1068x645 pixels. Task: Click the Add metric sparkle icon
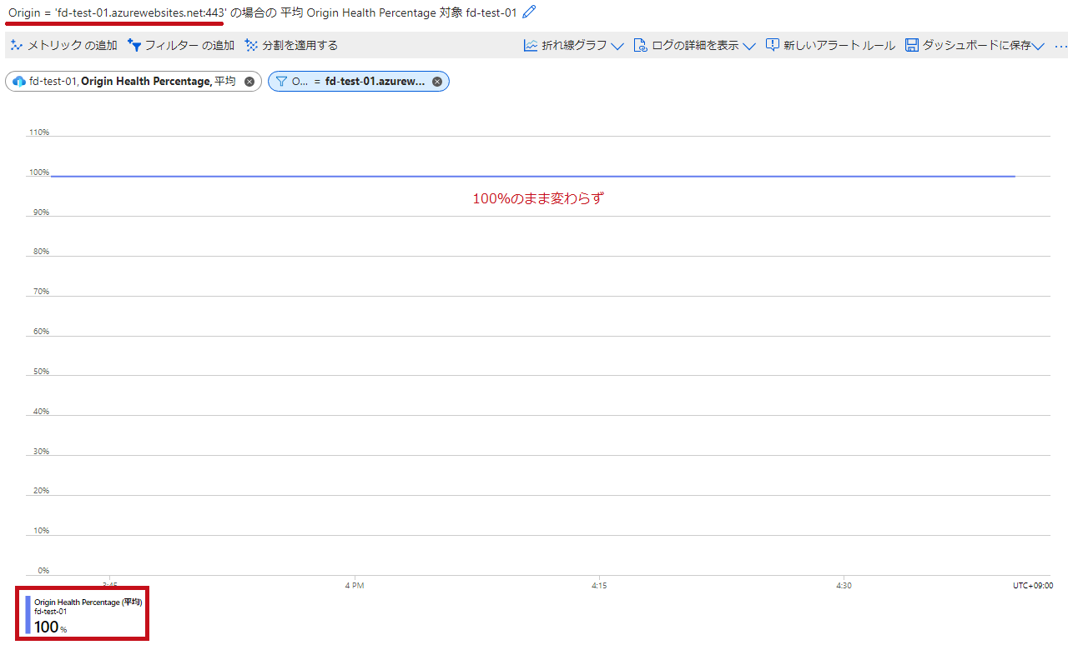click(x=16, y=45)
